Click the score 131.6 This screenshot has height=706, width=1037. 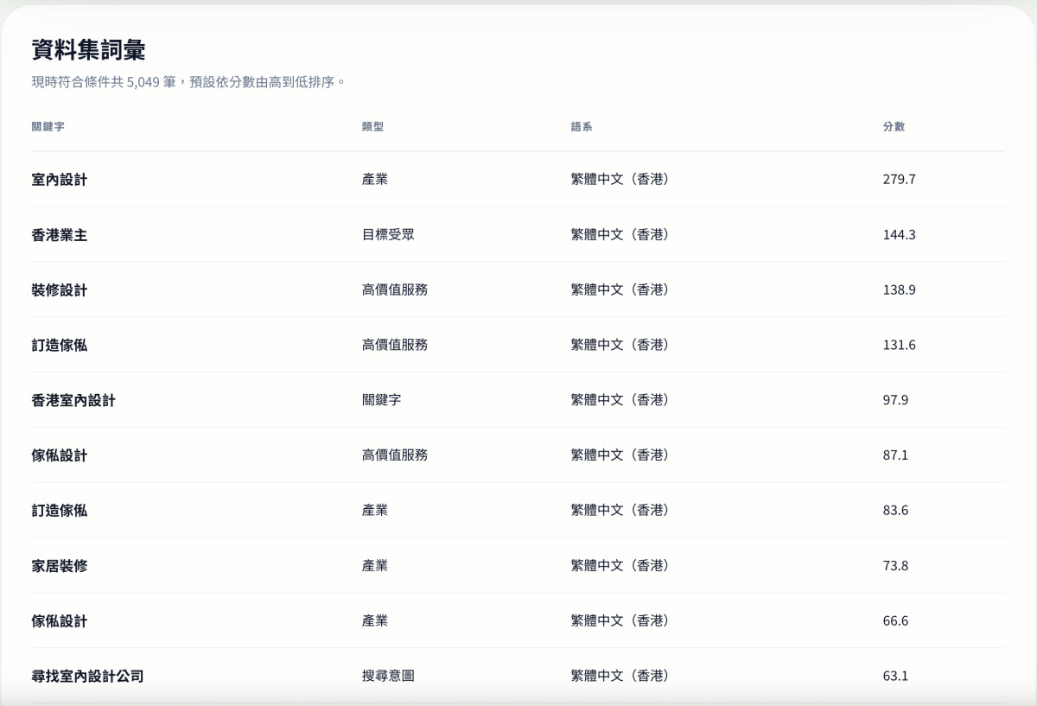click(899, 345)
